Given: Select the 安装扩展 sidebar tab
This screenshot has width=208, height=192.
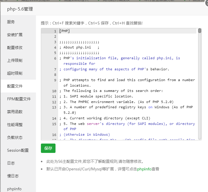Looking at the screenshot, I should [15, 35].
